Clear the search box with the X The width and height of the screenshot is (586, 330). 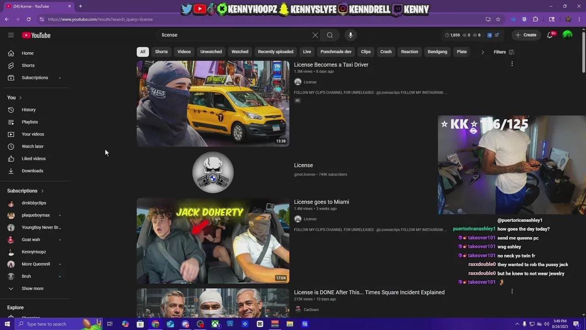(x=315, y=35)
